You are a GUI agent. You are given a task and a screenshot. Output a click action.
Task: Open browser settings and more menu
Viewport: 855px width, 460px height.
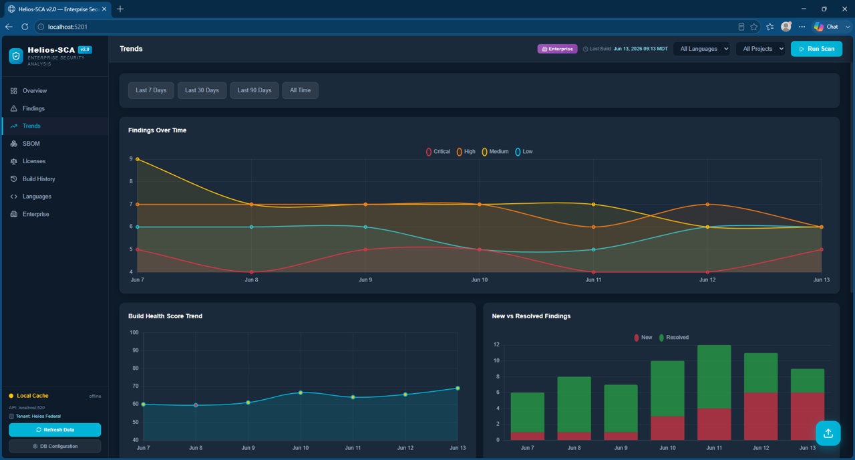pyautogui.click(x=802, y=27)
